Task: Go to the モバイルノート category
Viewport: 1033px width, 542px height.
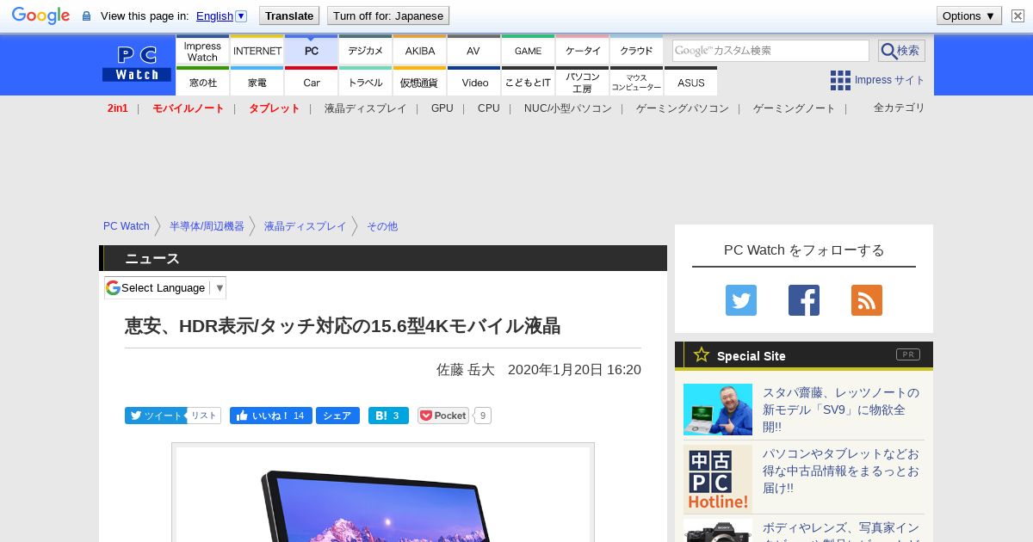Action: pyautogui.click(x=188, y=108)
